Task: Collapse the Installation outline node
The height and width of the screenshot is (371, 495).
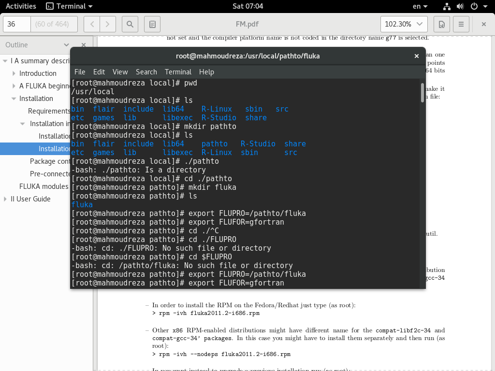Action: [14, 99]
